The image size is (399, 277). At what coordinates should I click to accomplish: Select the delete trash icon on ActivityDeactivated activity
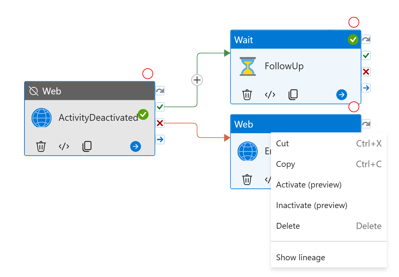point(41,146)
